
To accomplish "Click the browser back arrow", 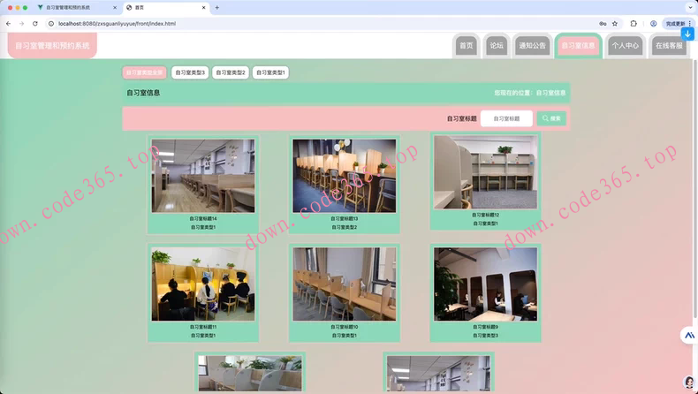I will (9, 23).
